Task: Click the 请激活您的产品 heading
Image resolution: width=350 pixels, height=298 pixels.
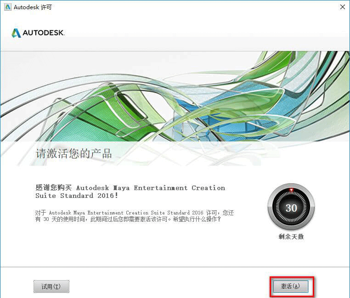Action: 73,153
